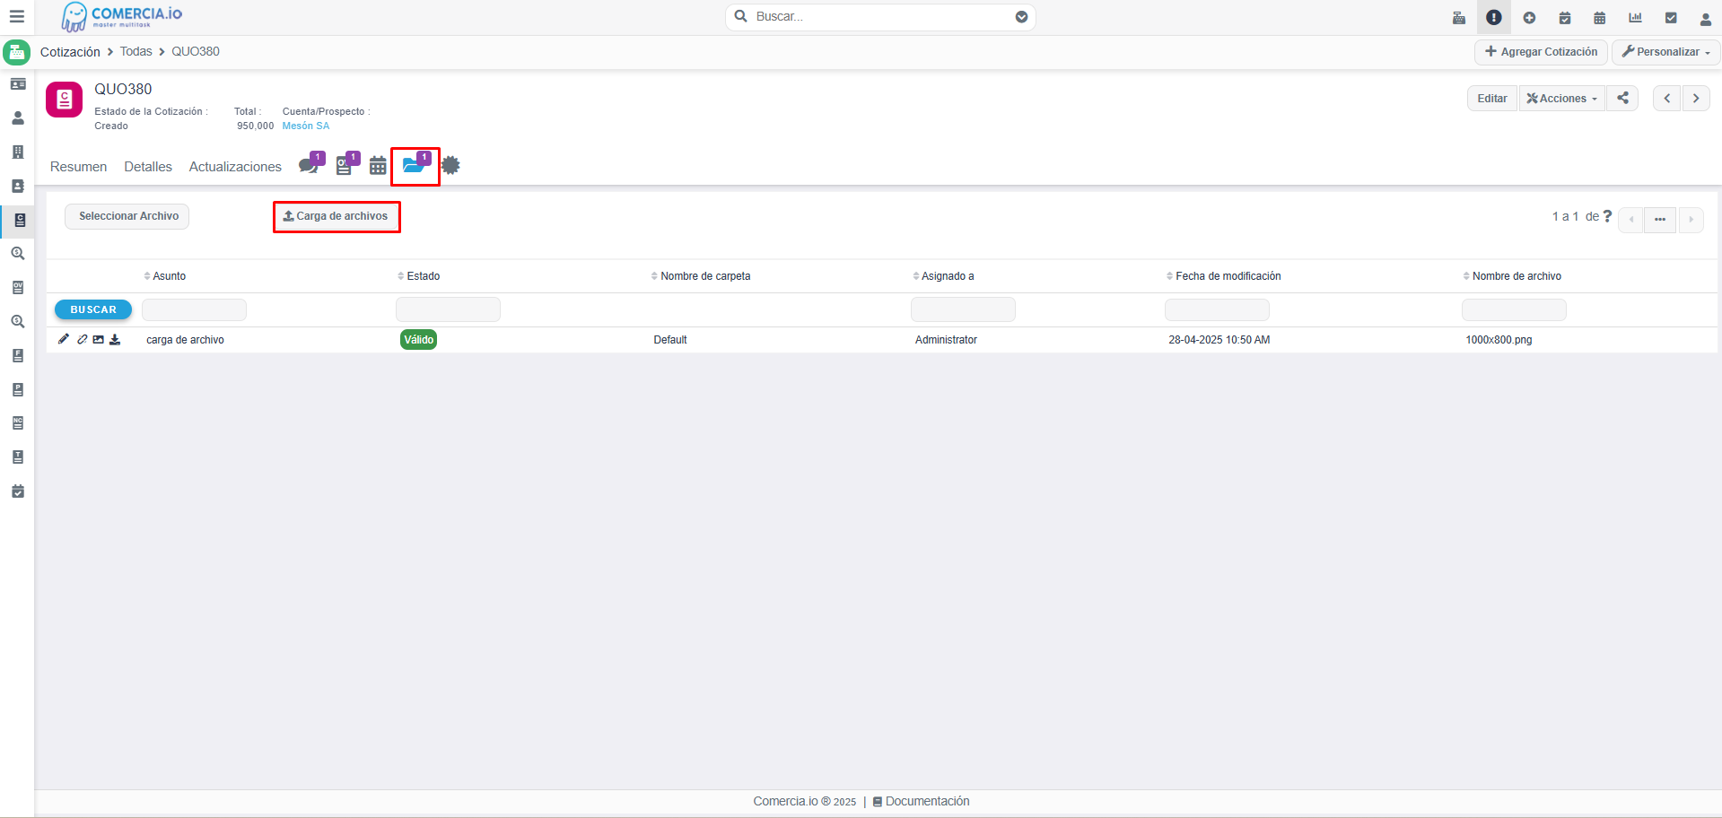Image resolution: width=1722 pixels, height=818 pixels.
Task: Open the first dollar magnifier sidebar icon
Action: pos(18,254)
